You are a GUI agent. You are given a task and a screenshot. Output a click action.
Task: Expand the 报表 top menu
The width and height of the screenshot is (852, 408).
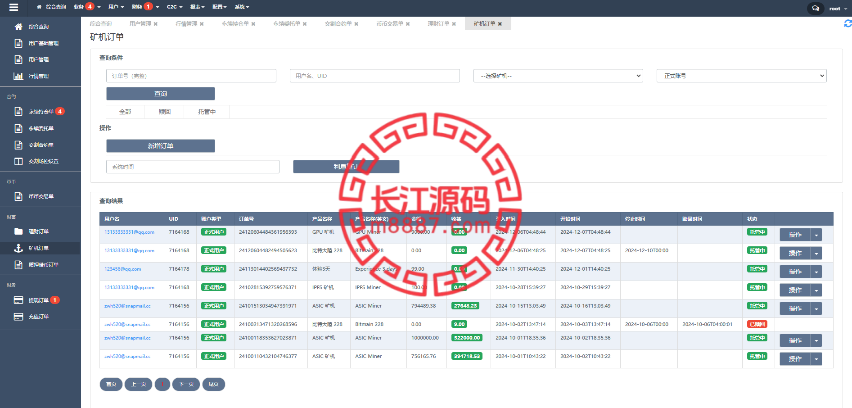point(197,7)
